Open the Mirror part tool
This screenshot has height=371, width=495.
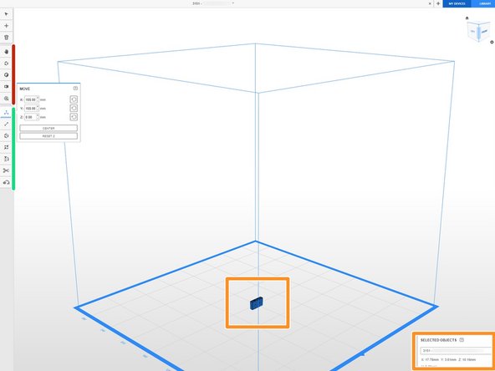coord(7,159)
